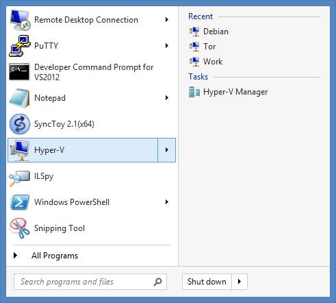The height and width of the screenshot is (303, 336).
Task: Click the Search programs and files box
Action: click(90, 282)
